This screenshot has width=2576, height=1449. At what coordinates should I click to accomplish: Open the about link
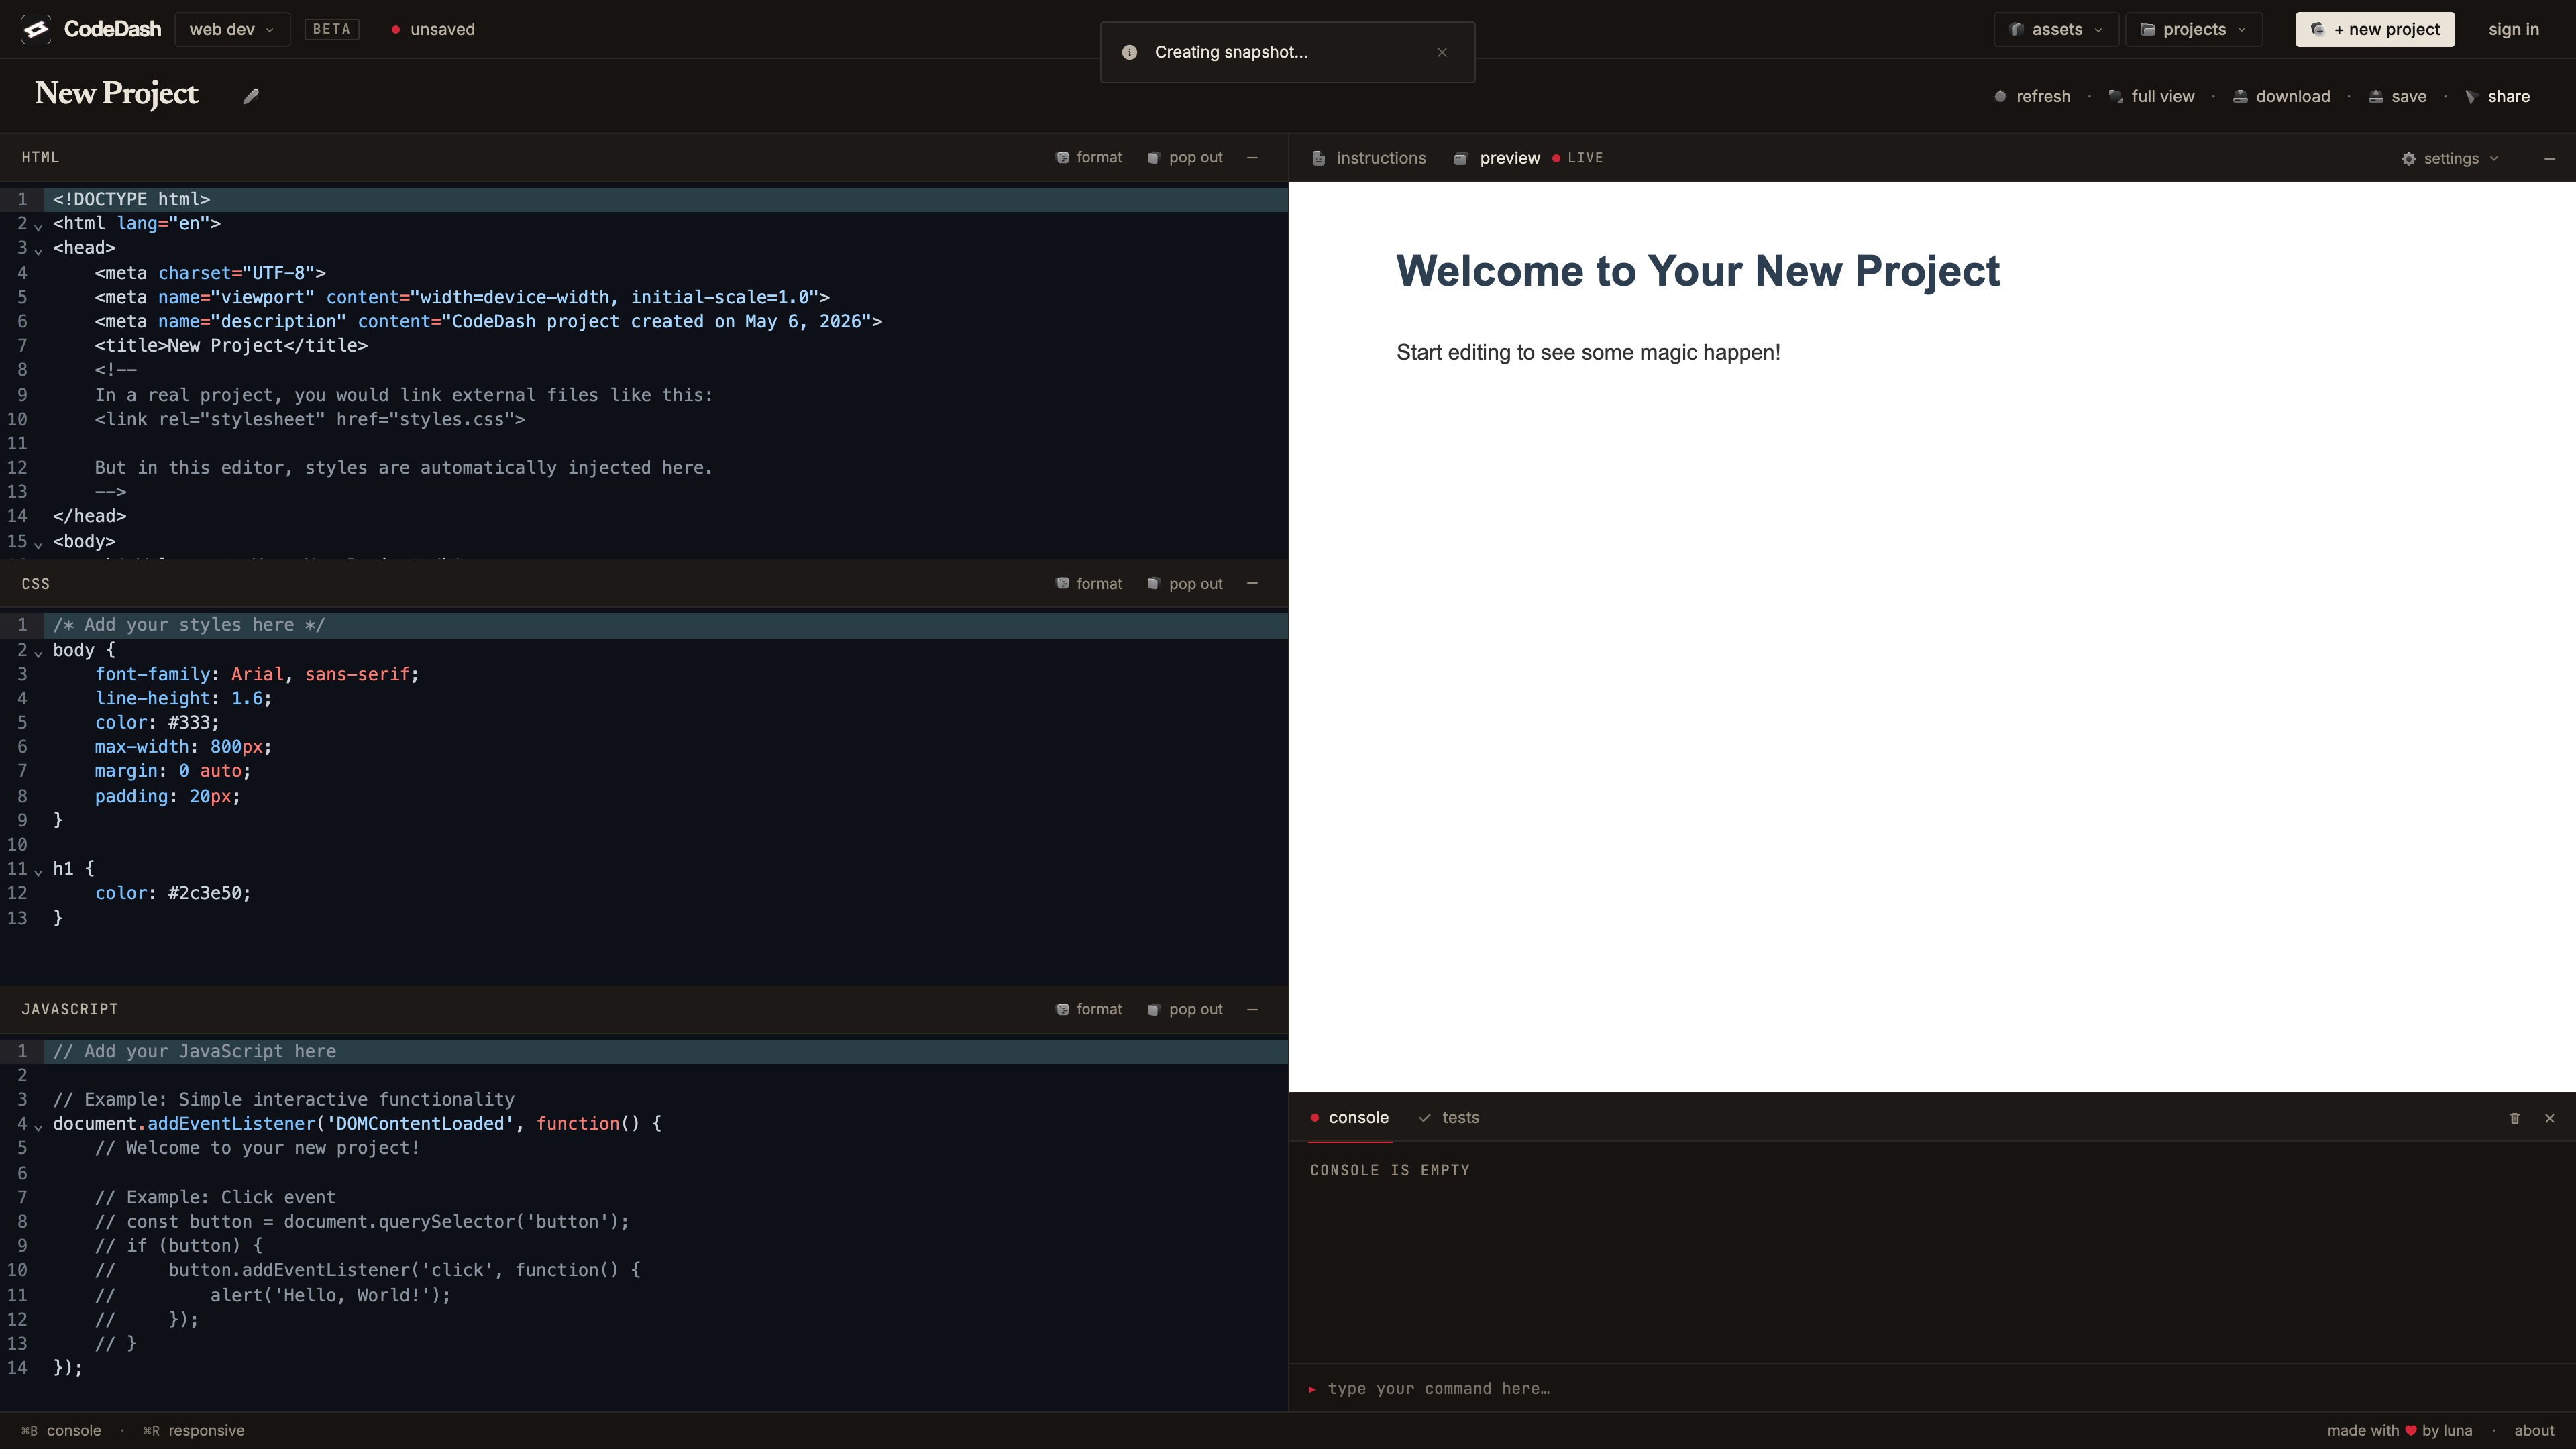[2534, 1430]
